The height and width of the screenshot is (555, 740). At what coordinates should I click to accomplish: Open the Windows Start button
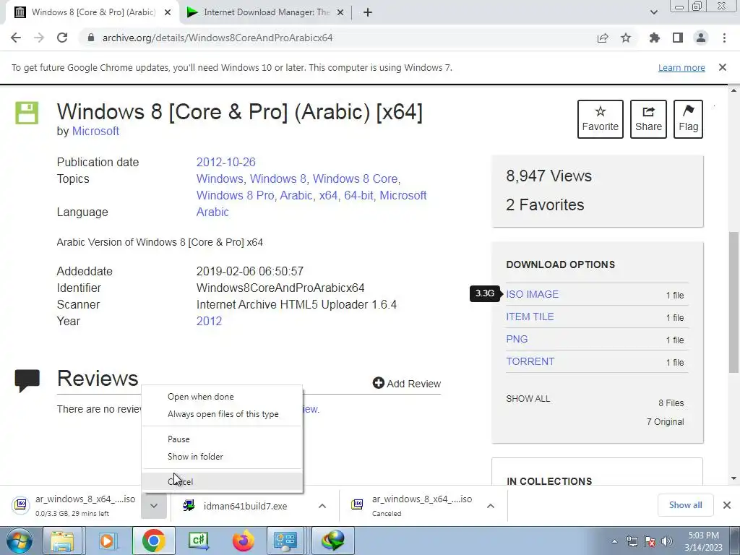coord(19,541)
